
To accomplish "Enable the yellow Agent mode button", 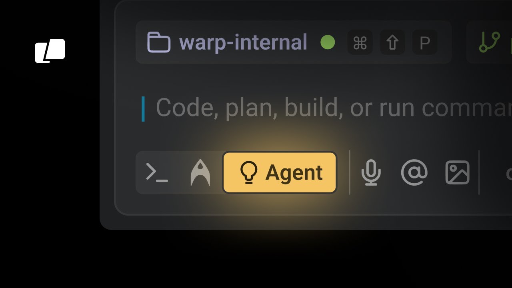I will (x=280, y=172).
